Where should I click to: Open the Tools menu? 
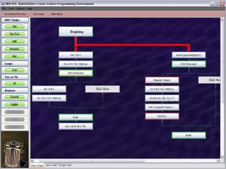(11, 8)
